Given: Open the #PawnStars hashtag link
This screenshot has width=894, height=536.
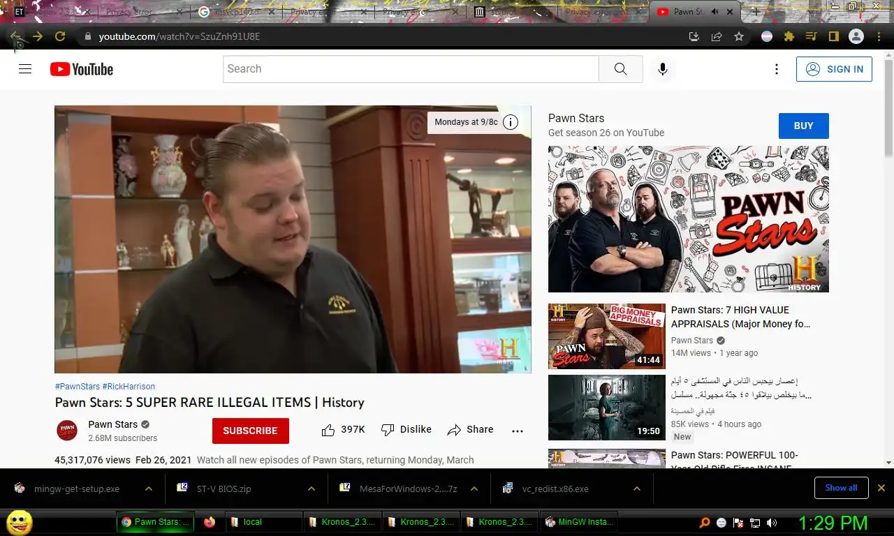Looking at the screenshot, I should 78,386.
